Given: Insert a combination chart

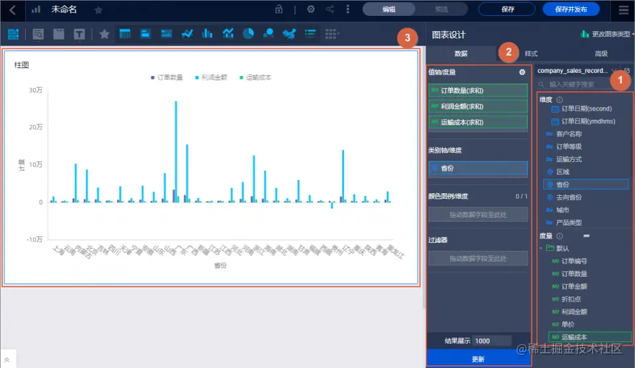Looking at the screenshot, I should 228,34.
